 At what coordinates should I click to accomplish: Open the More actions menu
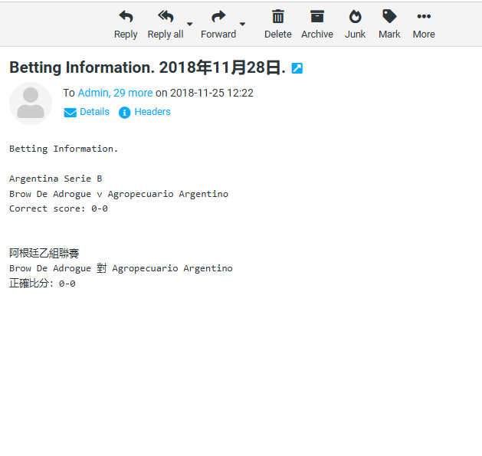coord(424,17)
